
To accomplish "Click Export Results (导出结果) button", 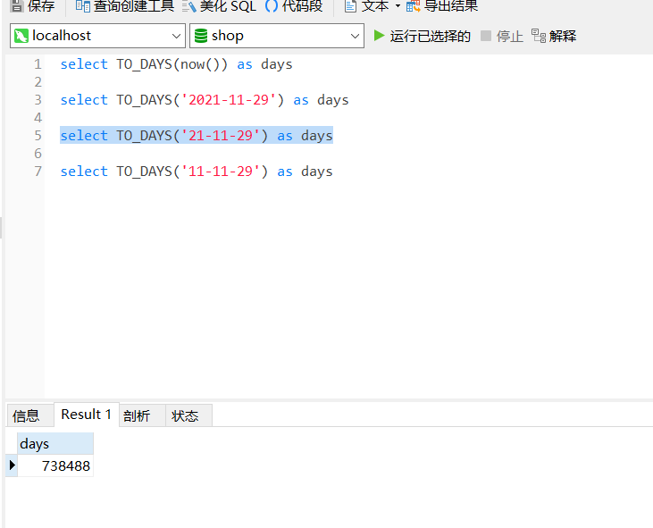I will (x=442, y=6).
